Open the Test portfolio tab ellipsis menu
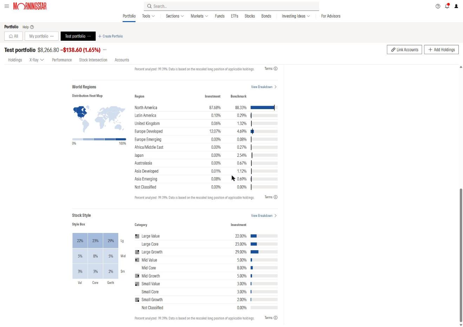 89,36
